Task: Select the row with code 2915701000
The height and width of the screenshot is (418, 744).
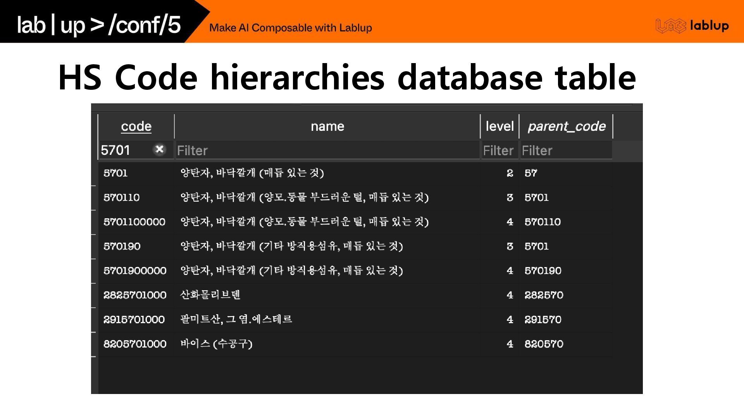Action: coord(134,319)
